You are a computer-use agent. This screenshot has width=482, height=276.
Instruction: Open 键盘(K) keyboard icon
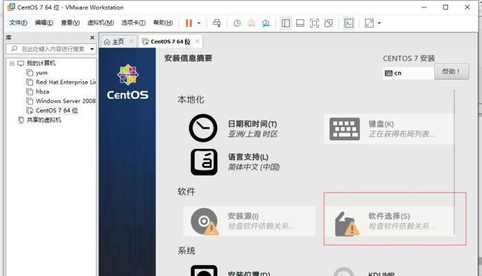click(345, 129)
